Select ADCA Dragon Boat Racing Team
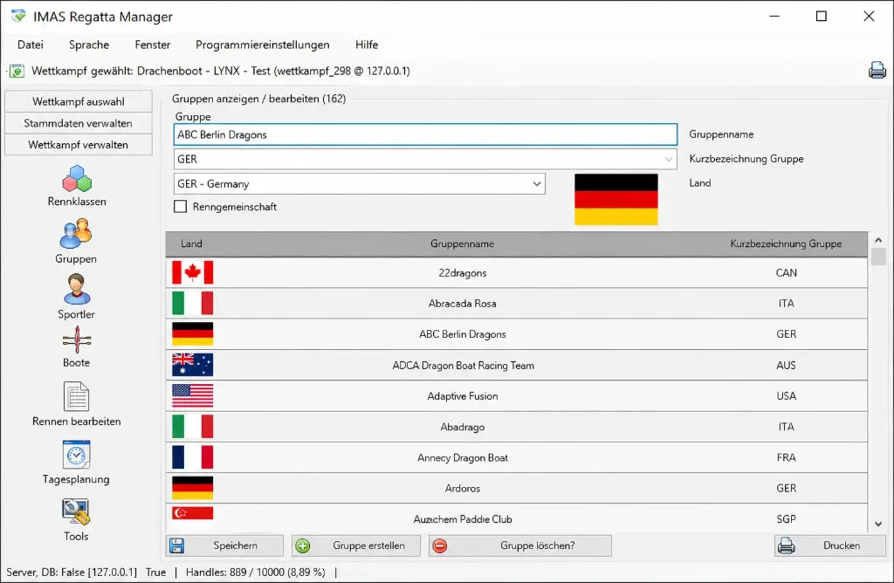894x583 pixels. pyautogui.click(x=463, y=366)
